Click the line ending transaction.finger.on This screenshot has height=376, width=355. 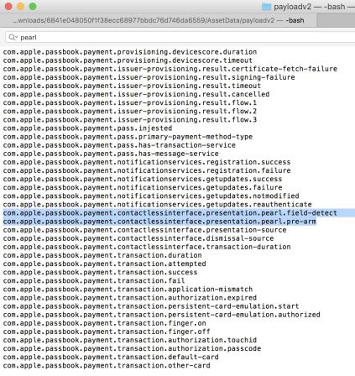tap(104, 323)
